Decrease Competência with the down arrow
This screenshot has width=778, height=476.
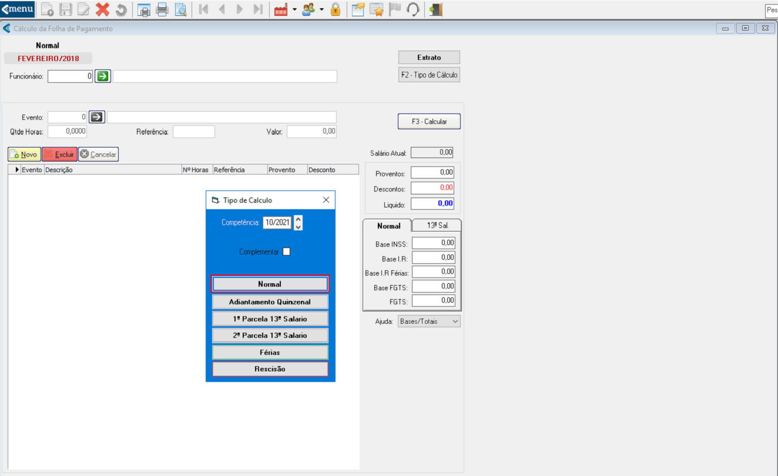tap(298, 227)
